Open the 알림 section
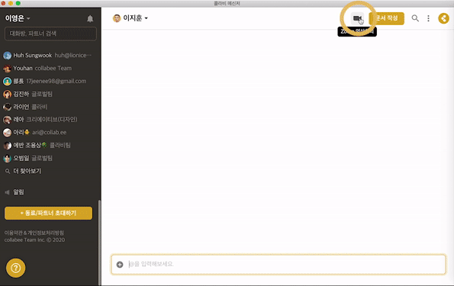 18,192
